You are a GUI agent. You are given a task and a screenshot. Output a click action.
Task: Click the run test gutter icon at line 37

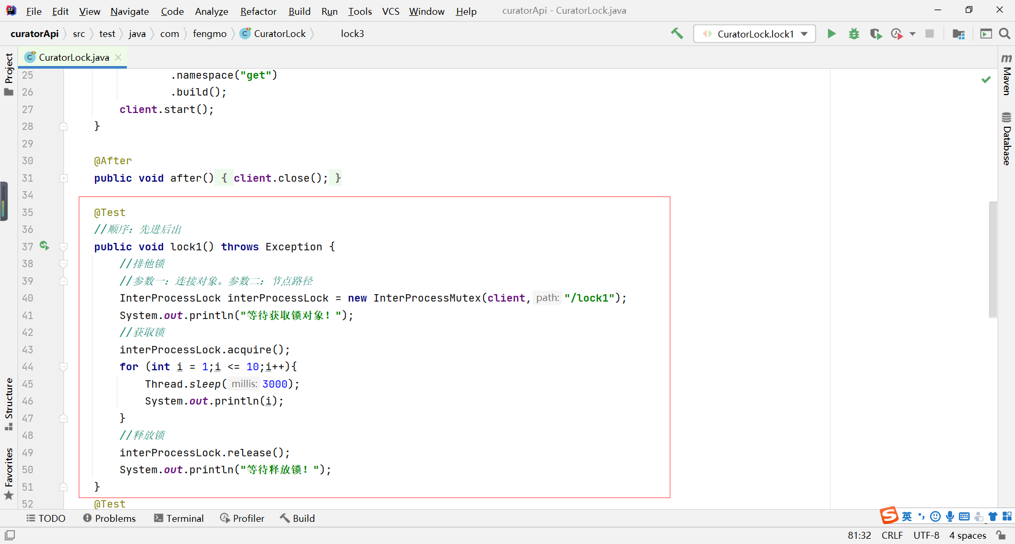click(x=44, y=246)
